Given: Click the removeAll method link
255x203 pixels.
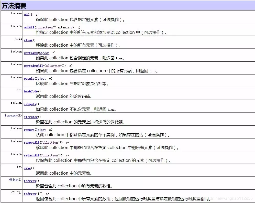Looking at the screenshot, I should (31, 143).
